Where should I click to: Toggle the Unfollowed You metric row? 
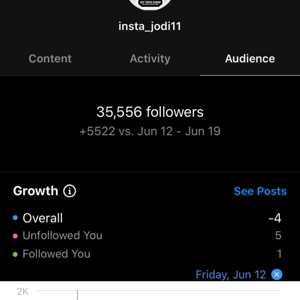(62, 235)
